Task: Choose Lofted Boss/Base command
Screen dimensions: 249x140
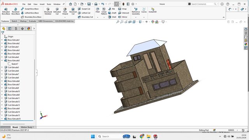Action: pos(30,13)
